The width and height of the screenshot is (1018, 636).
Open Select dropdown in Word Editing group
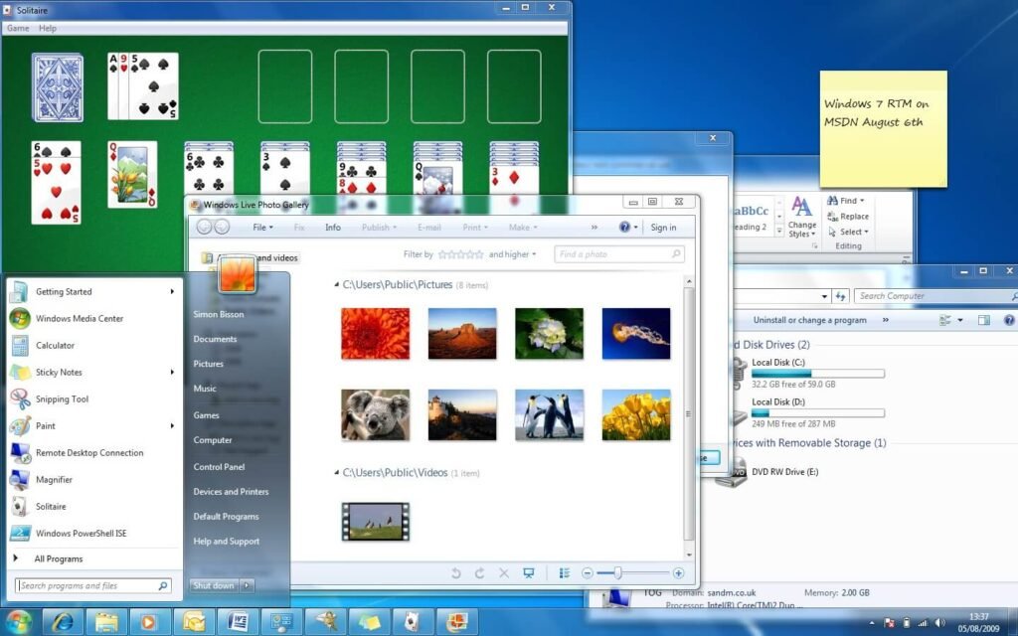coord(849,232)
